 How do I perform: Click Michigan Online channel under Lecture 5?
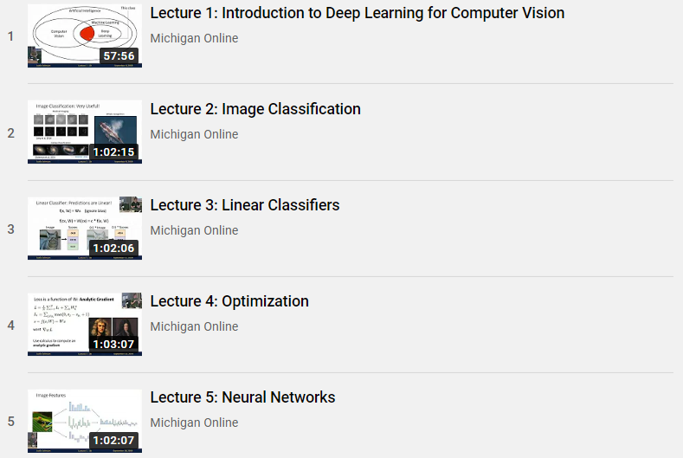point(194,423)
